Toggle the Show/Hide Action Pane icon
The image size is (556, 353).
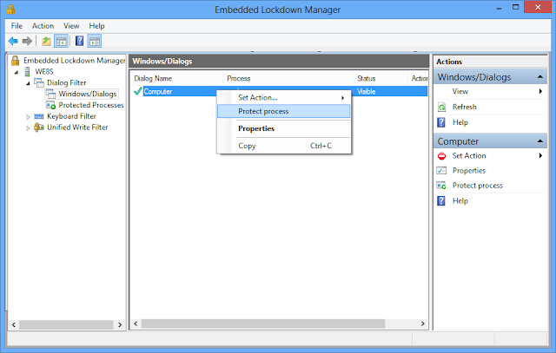pyautogui.click(x=95, y=41)
